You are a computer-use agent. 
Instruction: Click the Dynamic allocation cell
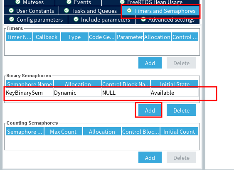click(x=77, y=93)
